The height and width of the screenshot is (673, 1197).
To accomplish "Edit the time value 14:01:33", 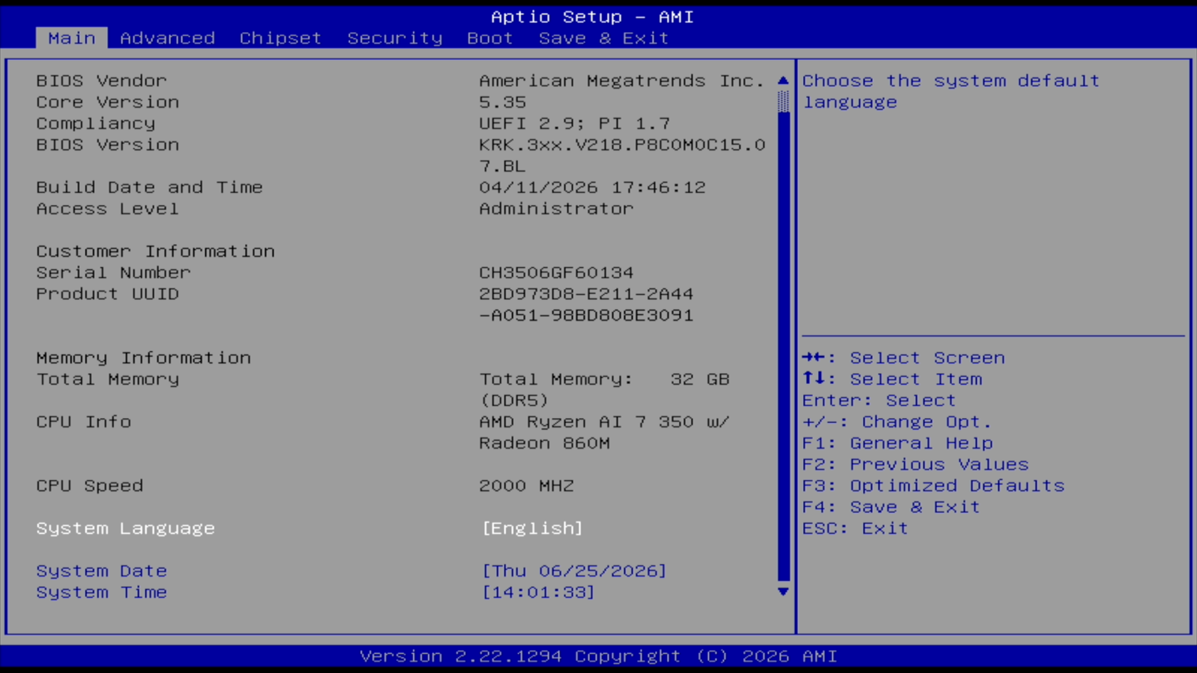I will coord(538,593).
